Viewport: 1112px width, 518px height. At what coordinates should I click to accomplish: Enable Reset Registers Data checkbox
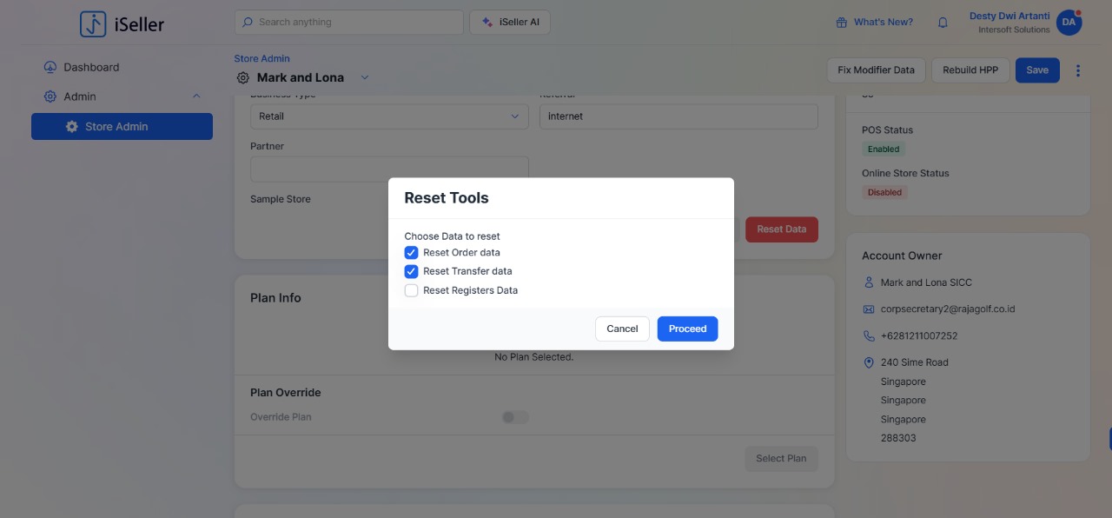pos(411,290)
